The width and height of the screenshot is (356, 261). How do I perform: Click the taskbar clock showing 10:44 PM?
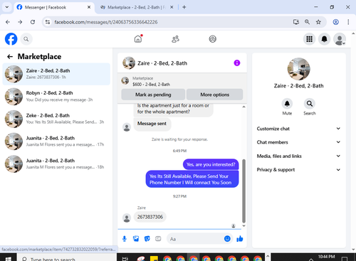pos(326,257)
